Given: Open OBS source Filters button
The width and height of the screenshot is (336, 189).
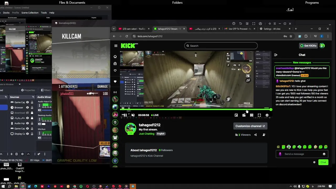Looking at the screenshot, I should coord(46,90).
